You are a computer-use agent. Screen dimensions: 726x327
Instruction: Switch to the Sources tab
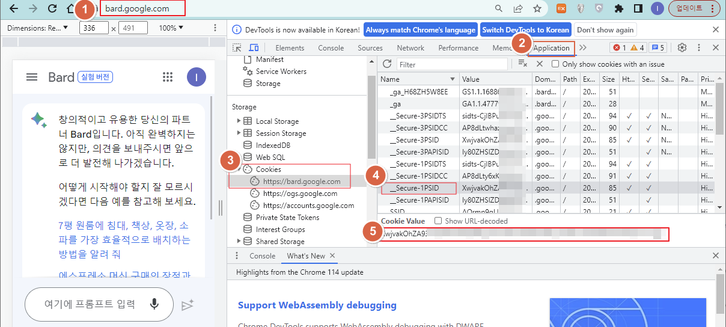[x=370, y=47]
